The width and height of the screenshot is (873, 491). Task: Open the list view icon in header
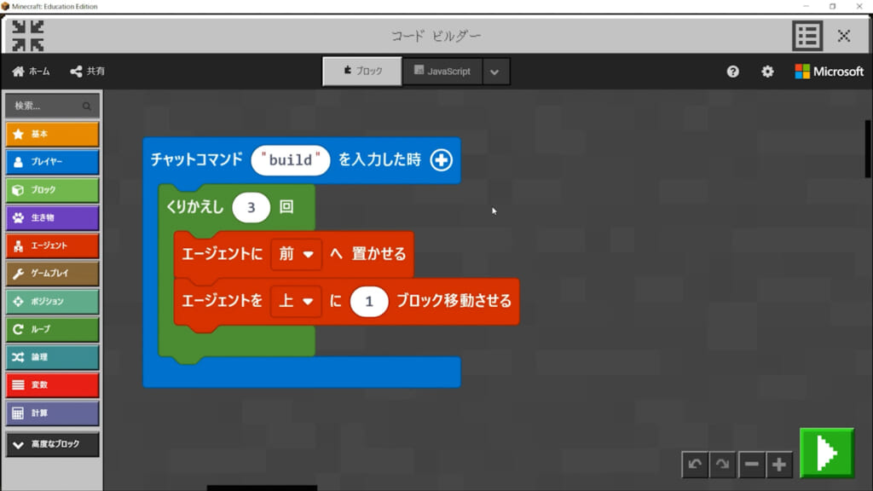click(807, 36)
